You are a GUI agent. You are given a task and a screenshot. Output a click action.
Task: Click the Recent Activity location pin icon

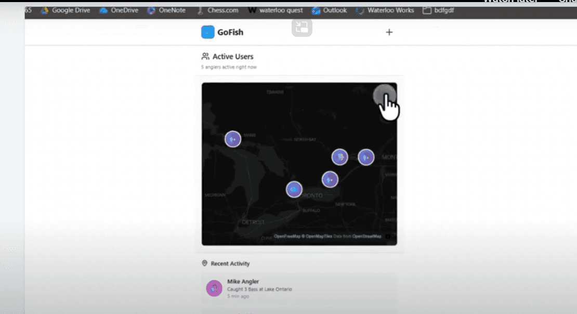tap(205, 264)
